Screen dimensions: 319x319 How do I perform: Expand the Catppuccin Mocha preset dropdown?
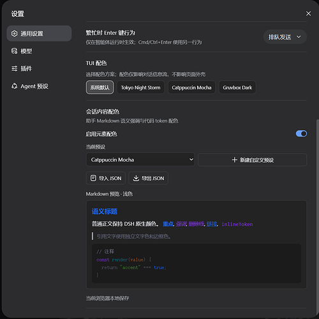click(140, 159)
